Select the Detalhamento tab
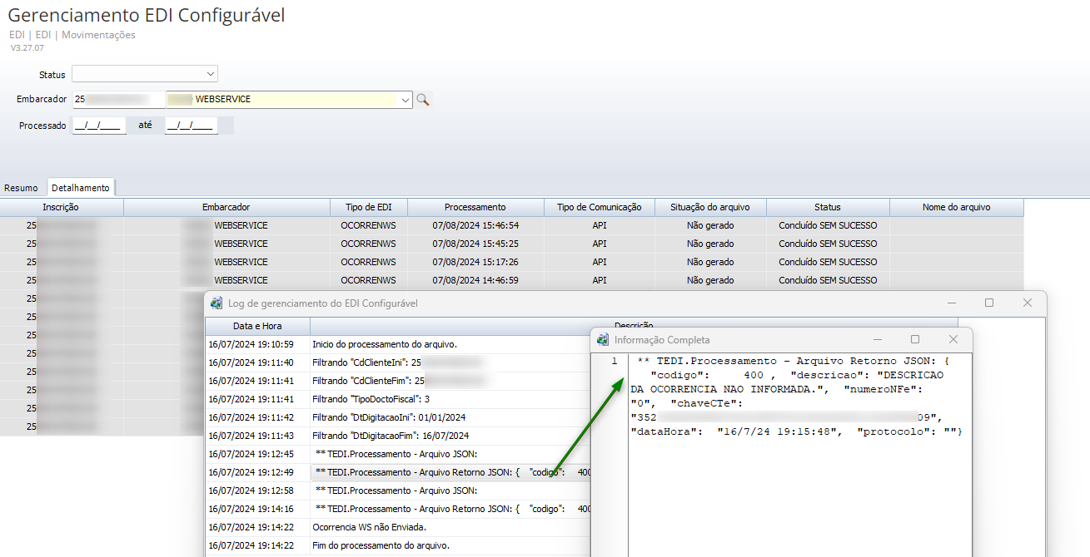This screenshot has height=557, width=1090. coord(81,188)
